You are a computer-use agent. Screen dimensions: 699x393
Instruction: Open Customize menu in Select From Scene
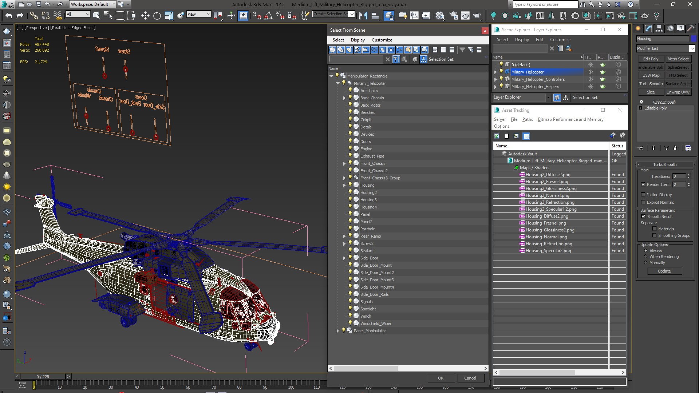[382, 40]
